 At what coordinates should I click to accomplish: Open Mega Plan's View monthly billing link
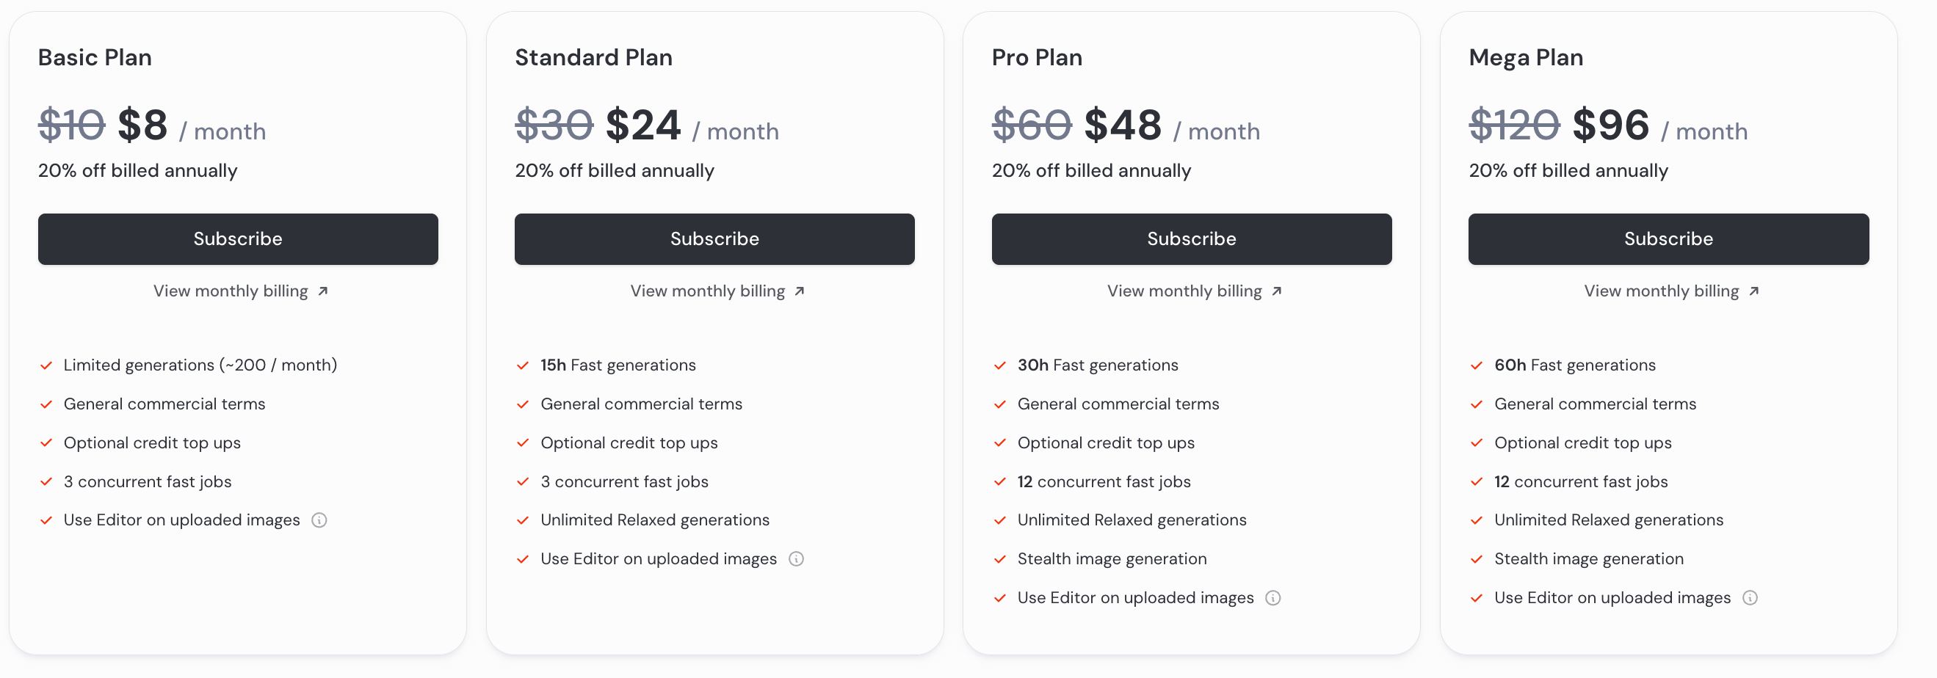(x=1661, y=291)
